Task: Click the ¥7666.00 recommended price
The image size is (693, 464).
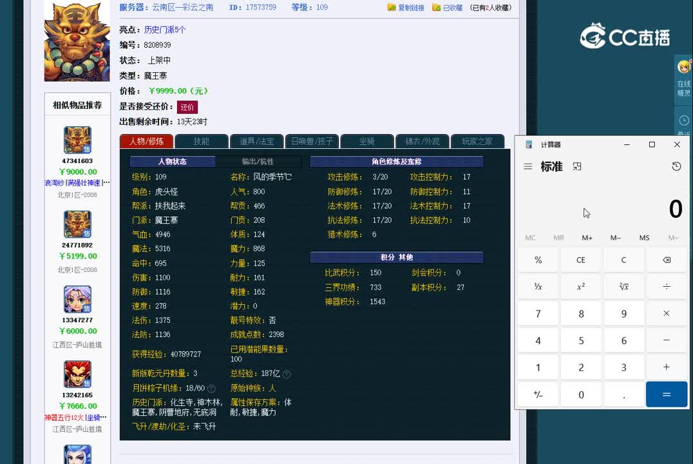Action: 78,406
